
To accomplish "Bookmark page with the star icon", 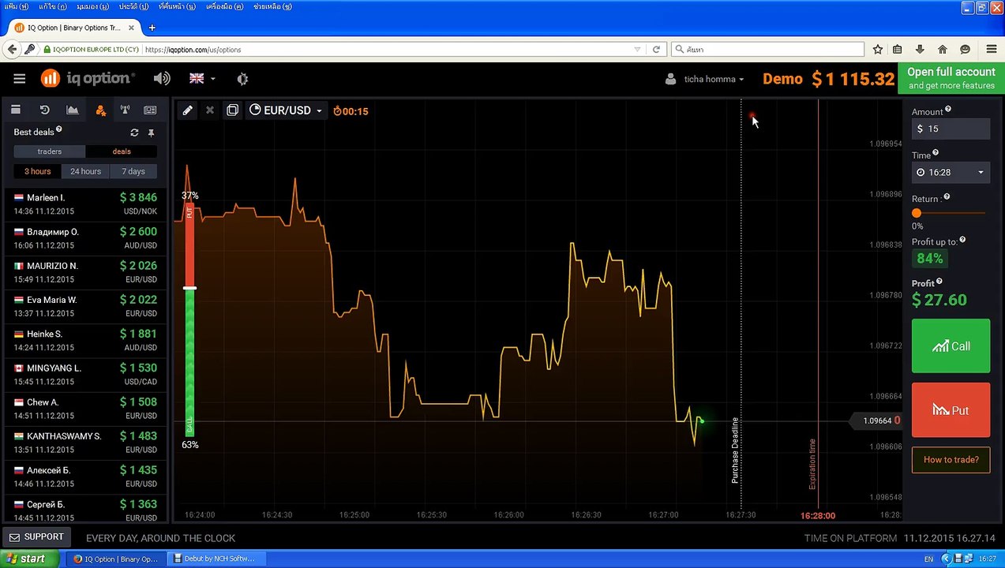I will click(x=878, y=49).
